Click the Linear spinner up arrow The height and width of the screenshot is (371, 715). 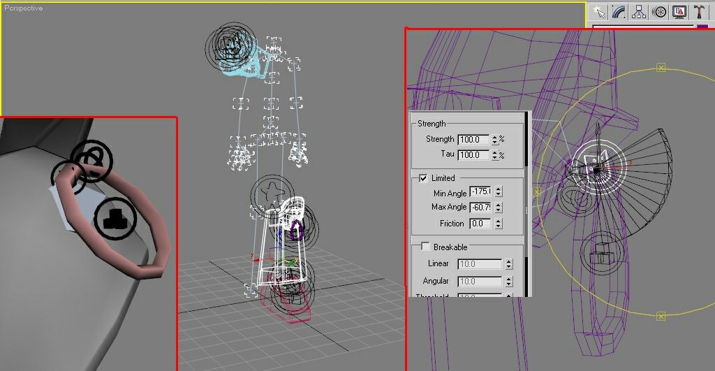coord(509,261)
